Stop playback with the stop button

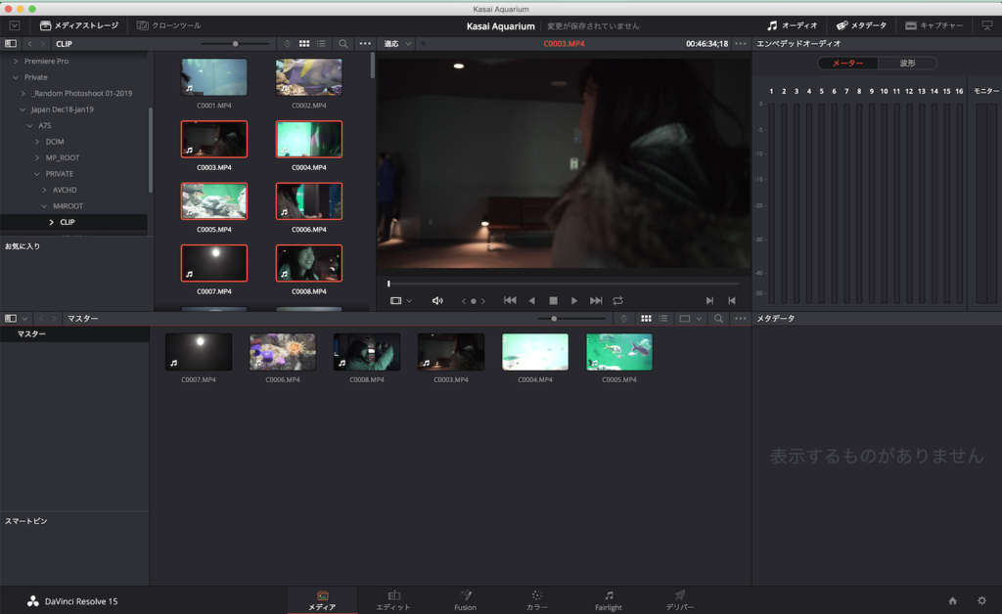553,301
